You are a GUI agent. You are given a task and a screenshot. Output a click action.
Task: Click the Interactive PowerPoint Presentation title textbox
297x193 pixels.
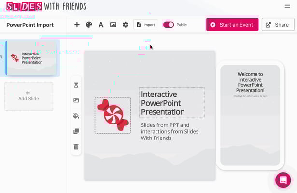171,103
